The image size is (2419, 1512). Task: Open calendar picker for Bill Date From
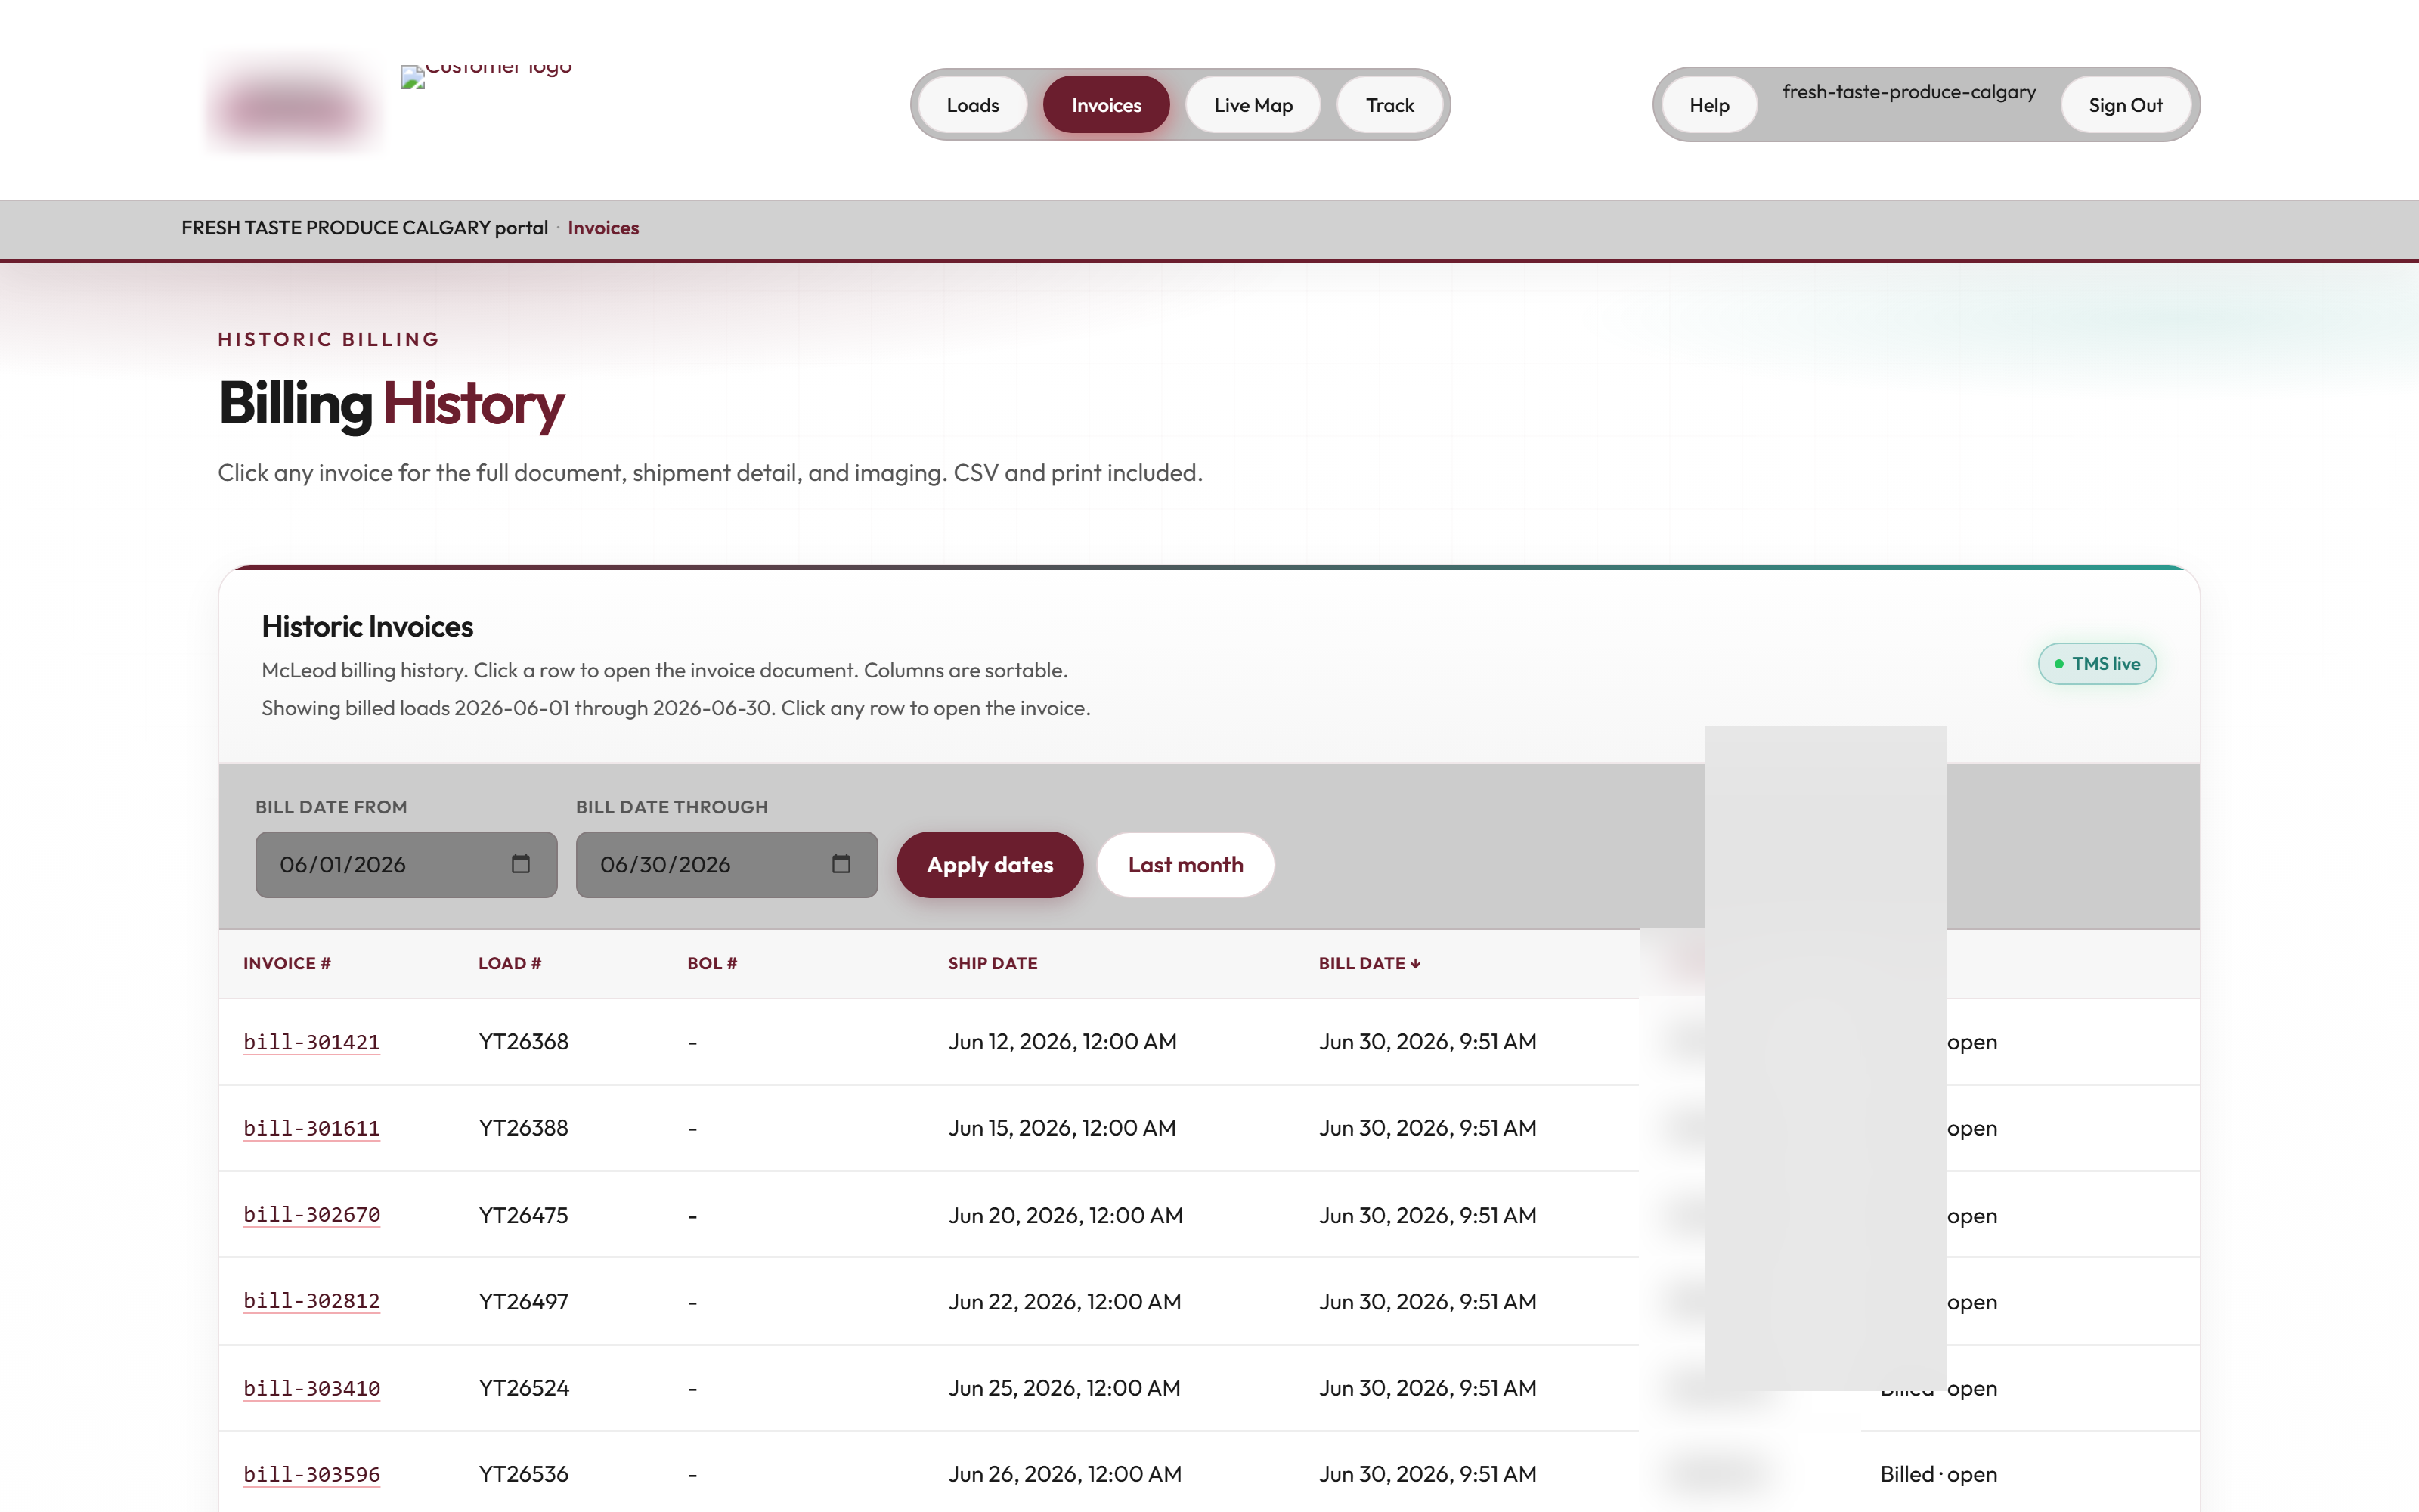click(x=521, y=864)
